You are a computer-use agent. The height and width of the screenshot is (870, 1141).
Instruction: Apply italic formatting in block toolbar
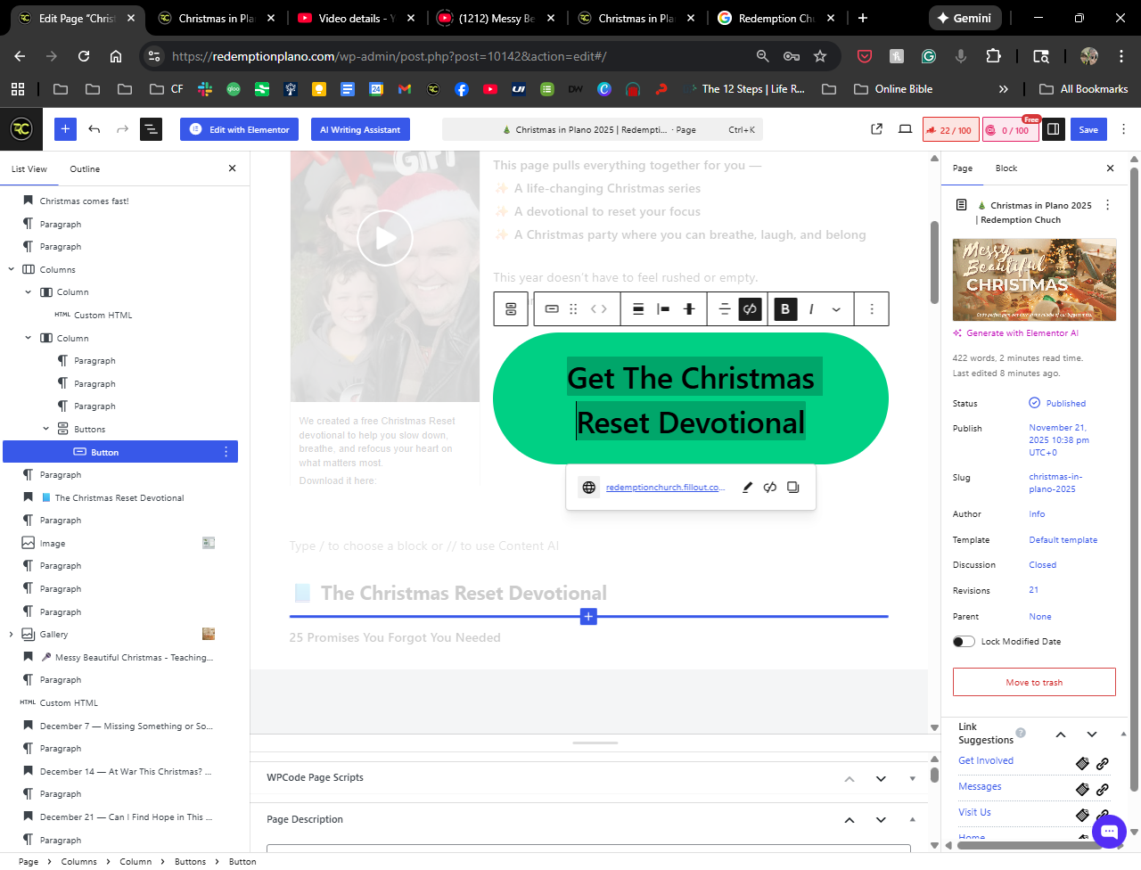click(x=811, y=309)
